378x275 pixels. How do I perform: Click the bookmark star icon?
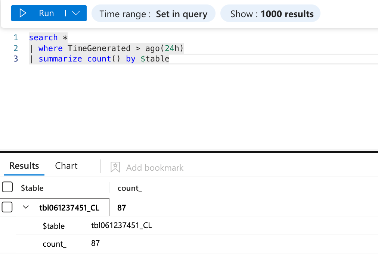click(x=115, y=167)
